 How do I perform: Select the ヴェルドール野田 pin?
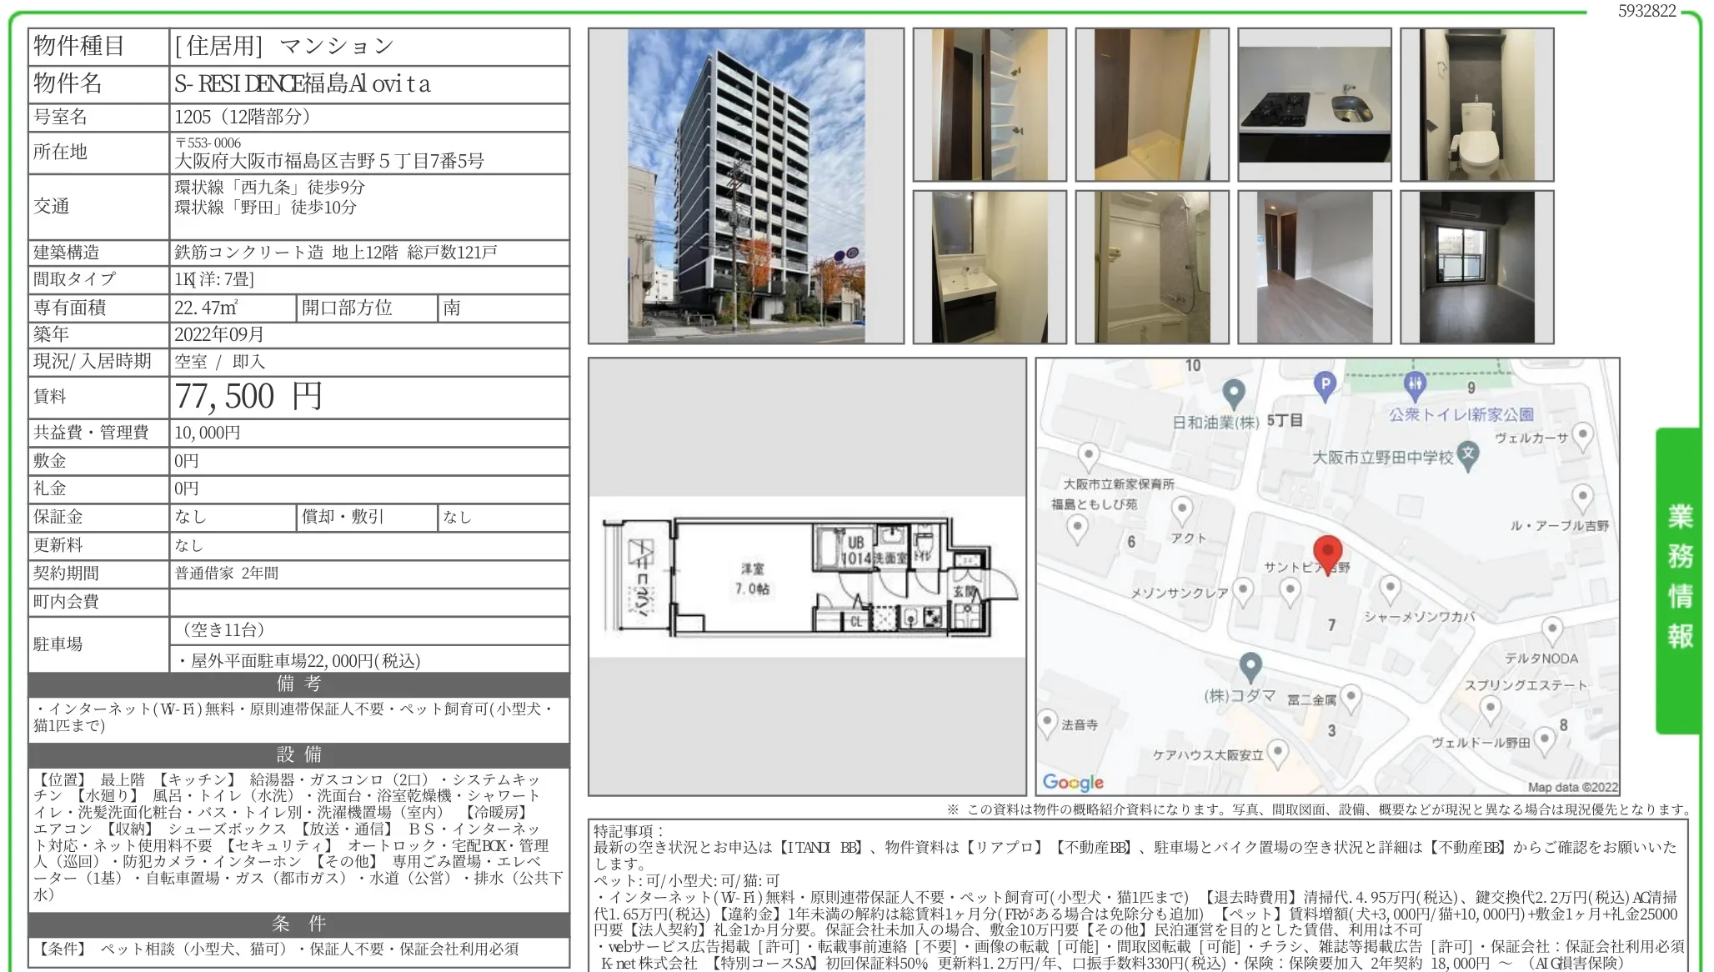pyautogui.click(x=1546, y=739)
